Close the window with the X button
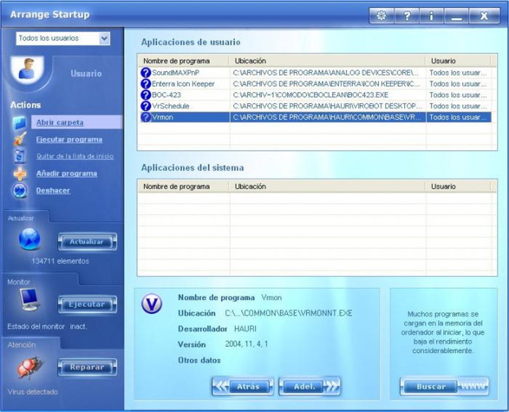 [x=484, y=15]
